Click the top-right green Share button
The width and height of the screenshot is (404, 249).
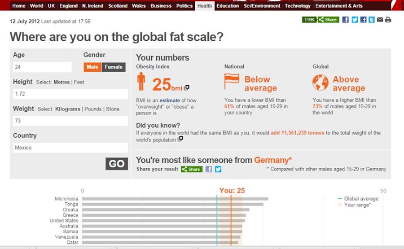coord(328,20)
